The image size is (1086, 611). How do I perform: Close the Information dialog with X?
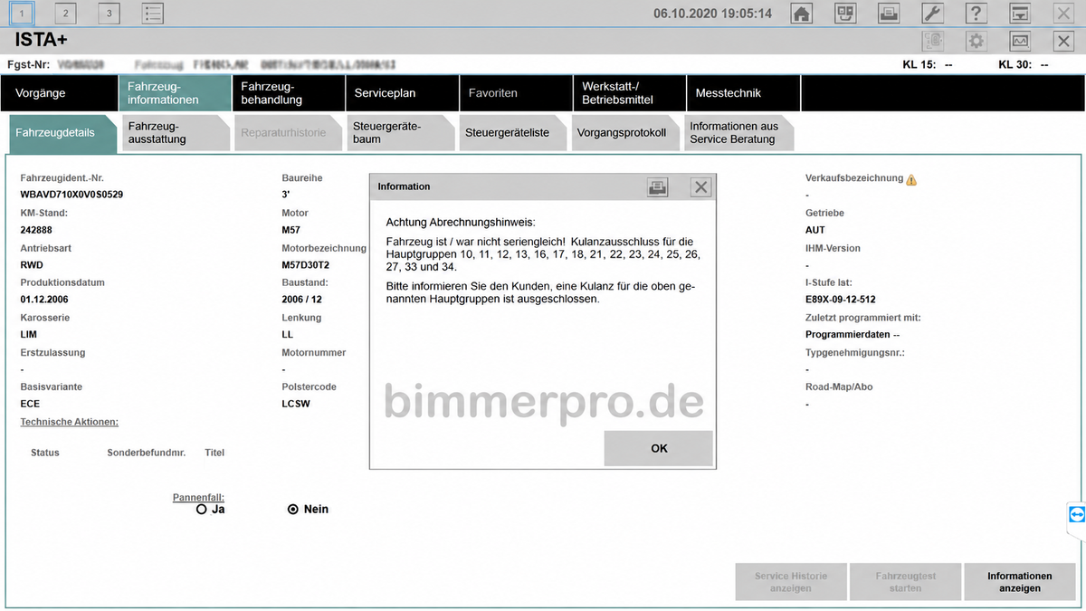[701, 186]
